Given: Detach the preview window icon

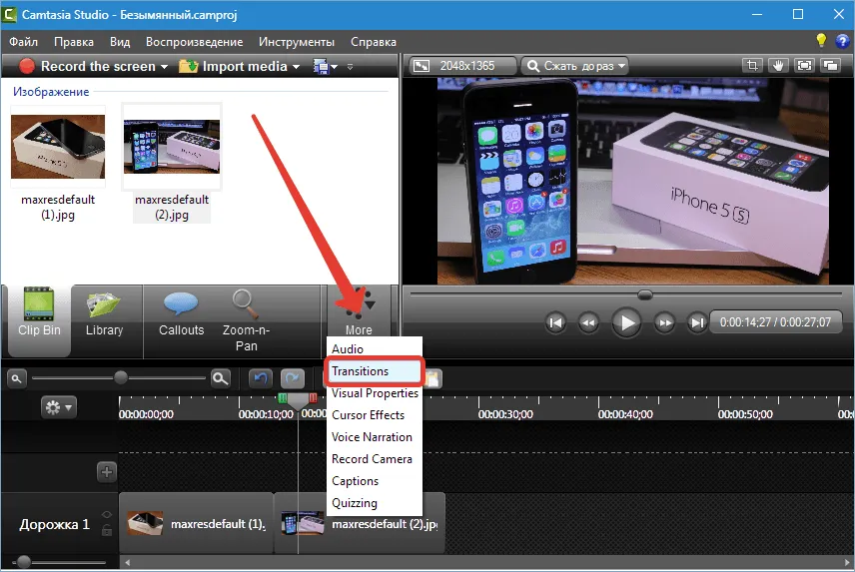Looking at the screenshot, I should pos(830,65).
